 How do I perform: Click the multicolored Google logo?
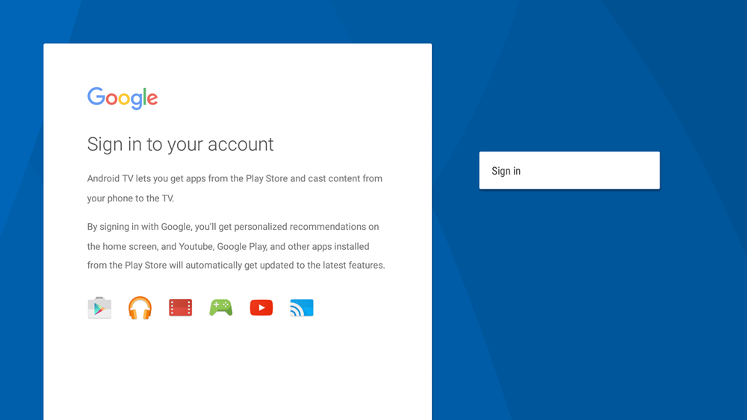pyautogui.click(x=123, y=98)
